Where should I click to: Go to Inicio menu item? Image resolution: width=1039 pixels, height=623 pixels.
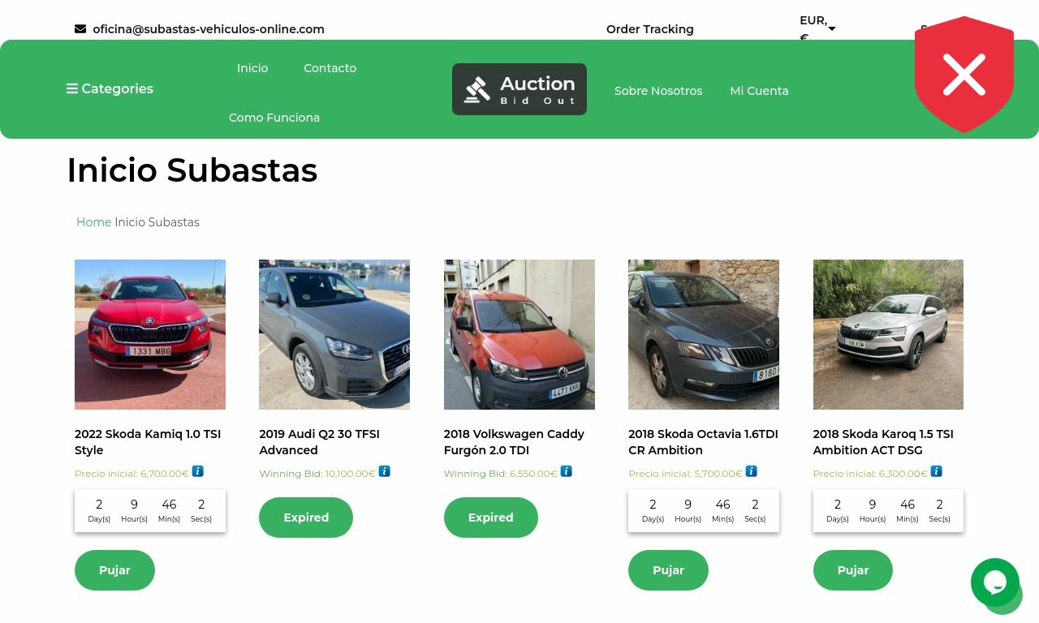click(x=252, y=68)
